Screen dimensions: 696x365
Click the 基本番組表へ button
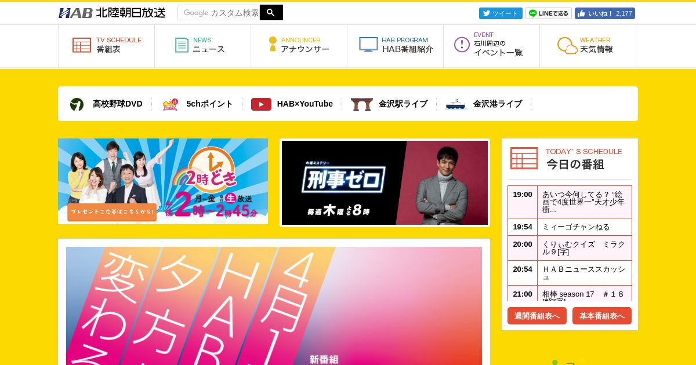(602, 316)
